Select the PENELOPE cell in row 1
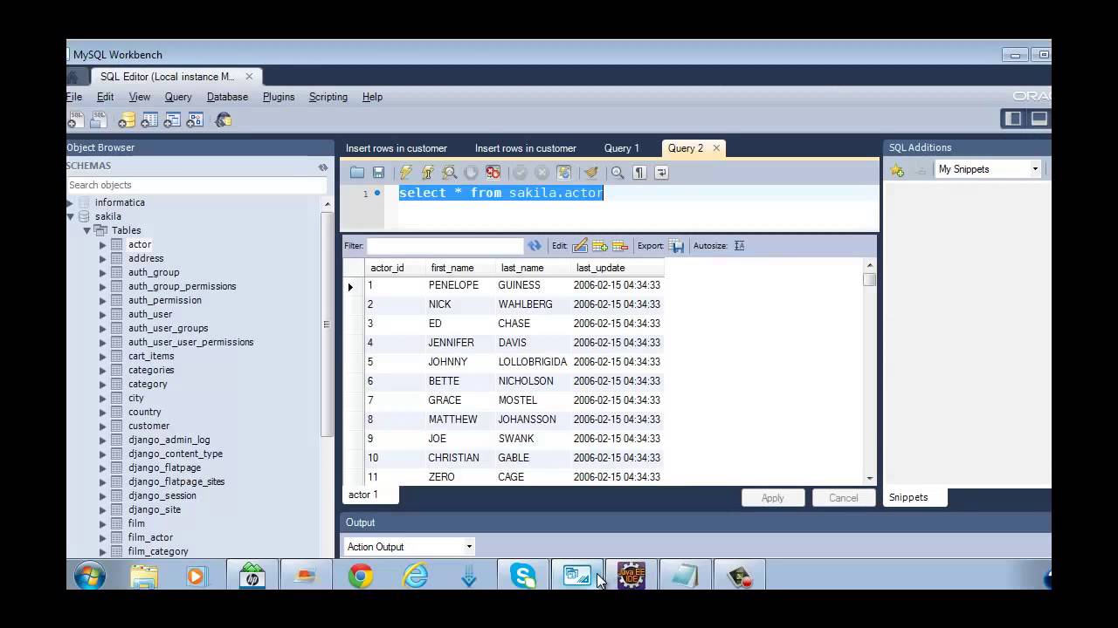Screen dimensions: 1118x628 tap(459, 285)
